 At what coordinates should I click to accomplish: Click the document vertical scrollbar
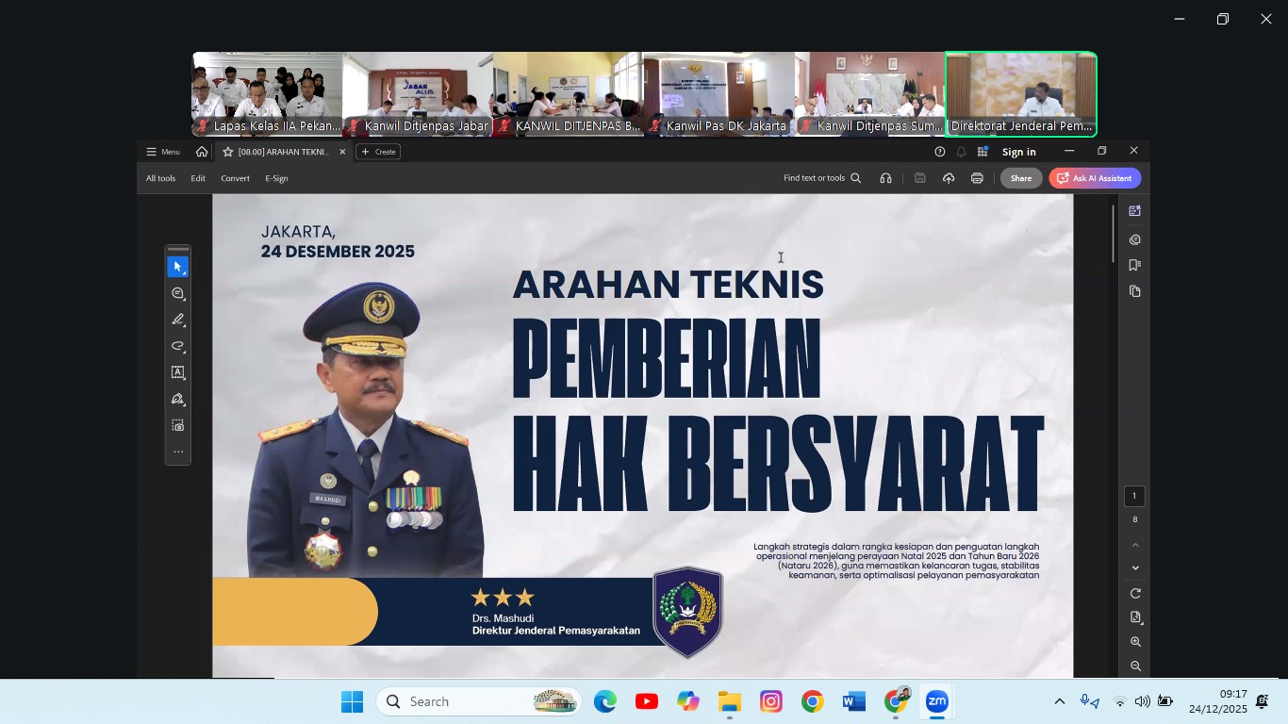pyautogui.click(x=1113, y=234)
